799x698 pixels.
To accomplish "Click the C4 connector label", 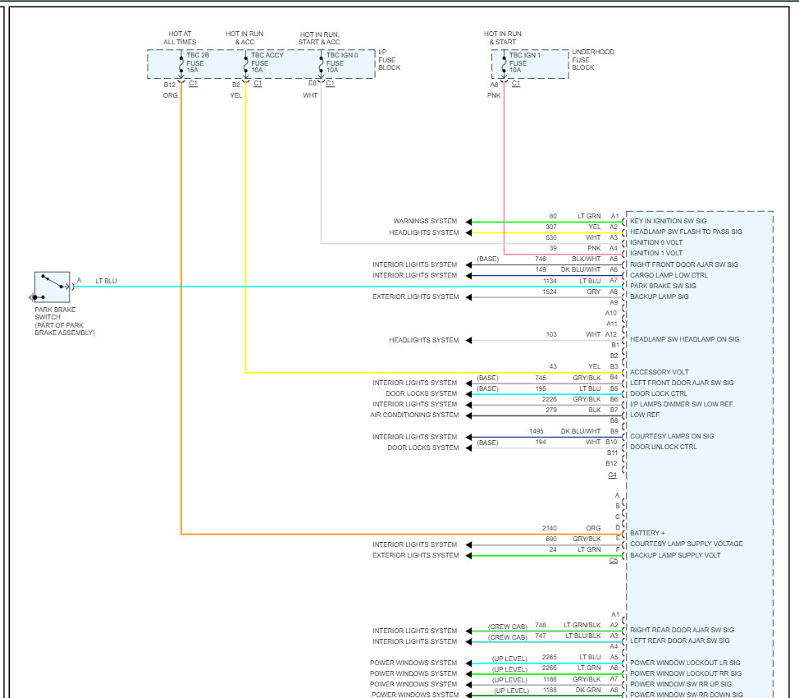I will (x=612, y=475).
